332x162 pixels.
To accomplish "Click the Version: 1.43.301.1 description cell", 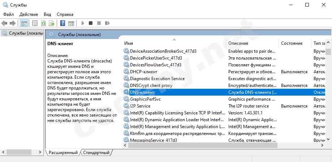I will [x=245, y=113].
